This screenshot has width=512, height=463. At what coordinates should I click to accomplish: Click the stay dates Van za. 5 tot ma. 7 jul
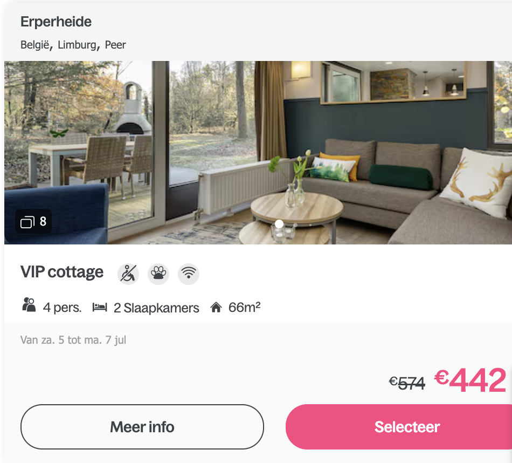73,340
